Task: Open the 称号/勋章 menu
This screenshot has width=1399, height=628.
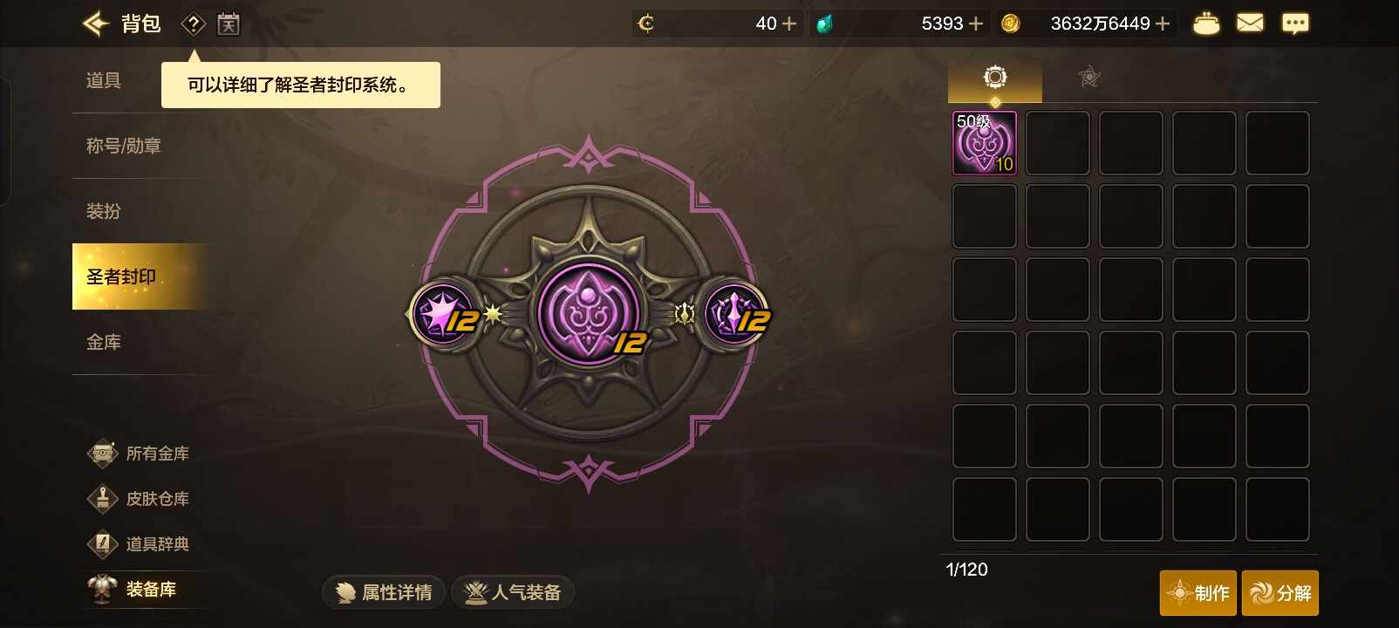Action: [x=124, y=146]
